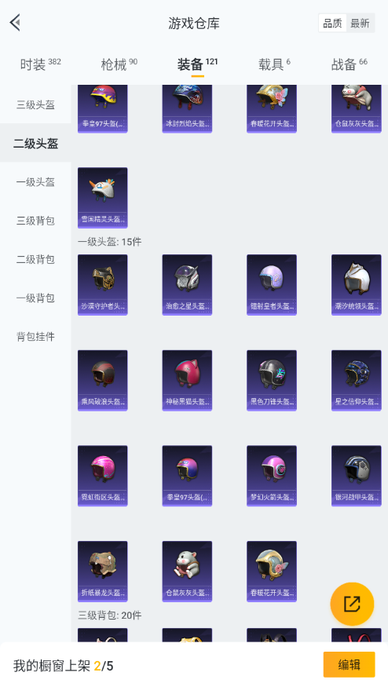388x687 pixels.
Task: Pick the 折纸暴龙头盔 helmet
Action: [103, 572]
